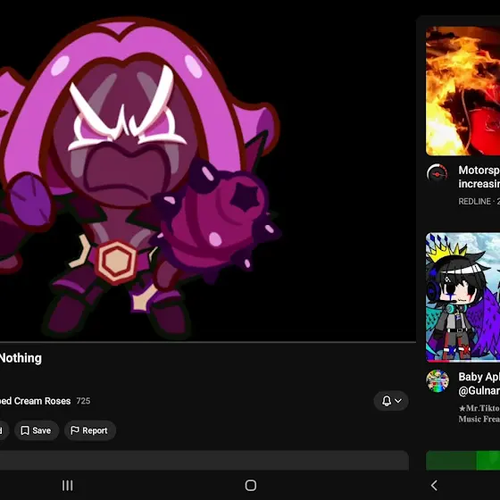Expand the video description box

coord(204,461)
